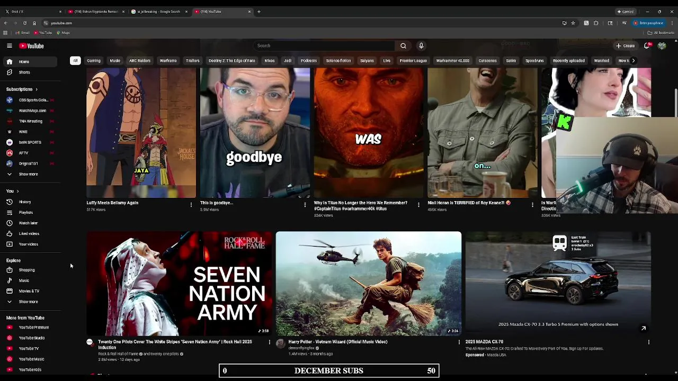Open Music under Explore
Image resolution: width=678 pixels, height=381 pixels.
(24, 280)
